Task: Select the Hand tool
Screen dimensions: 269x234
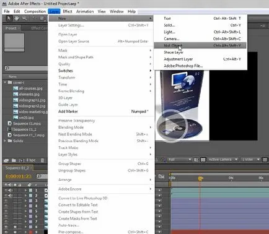Action: (x=17, y=19)
